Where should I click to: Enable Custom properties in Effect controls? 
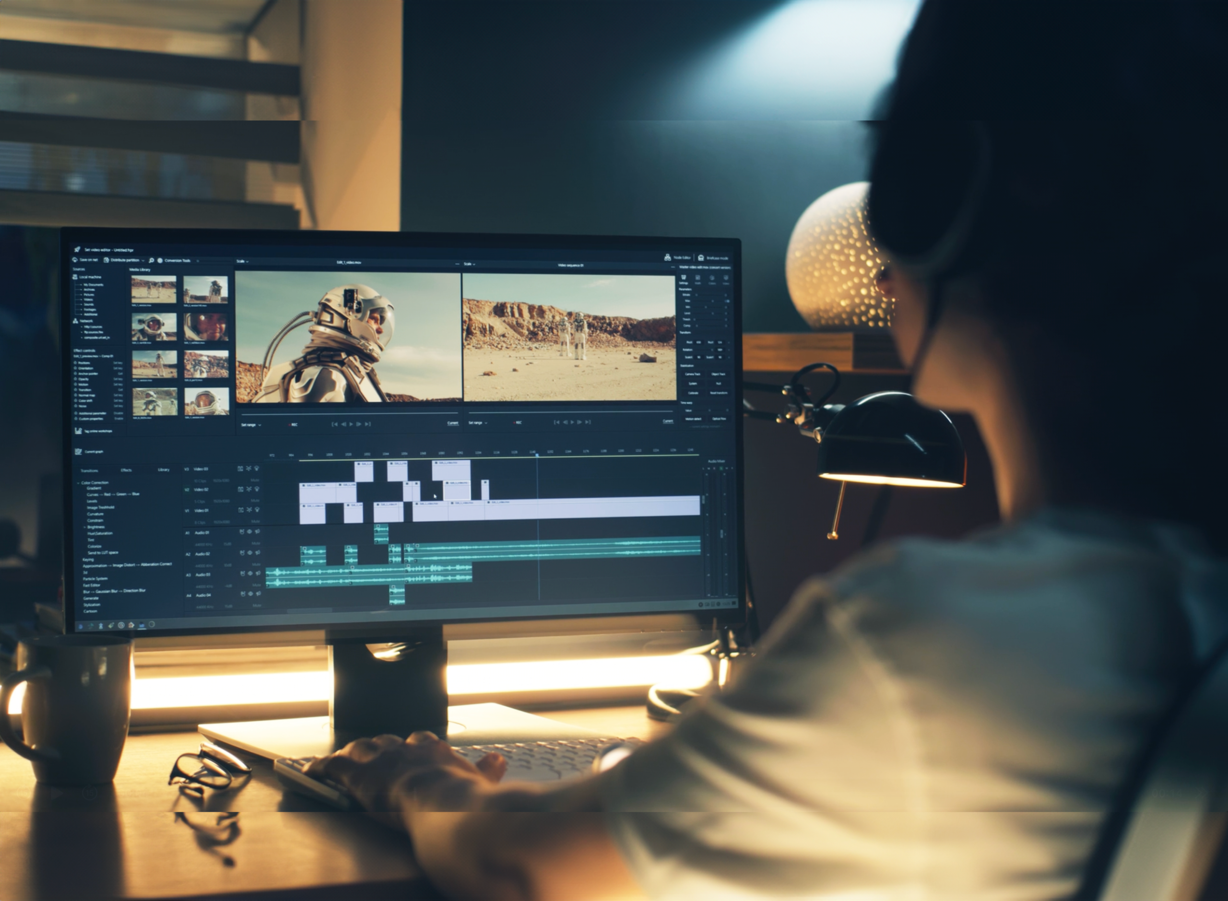tap(119, 420)
